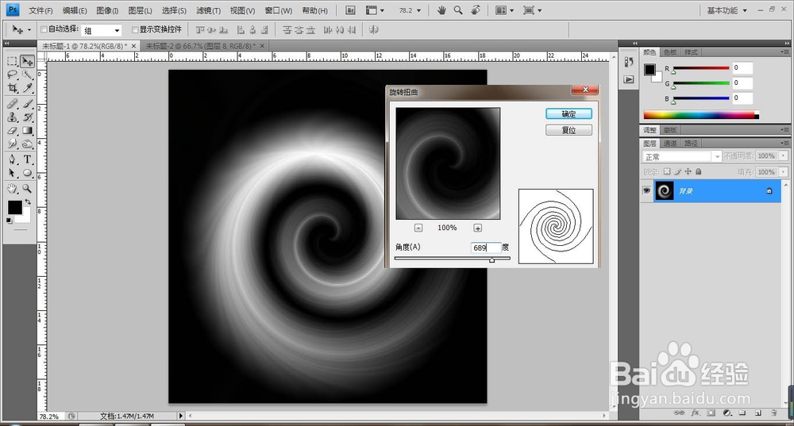794x426 pixels.
Task: Hide the 背景 layer with eye icon
Action: (646, 190)
